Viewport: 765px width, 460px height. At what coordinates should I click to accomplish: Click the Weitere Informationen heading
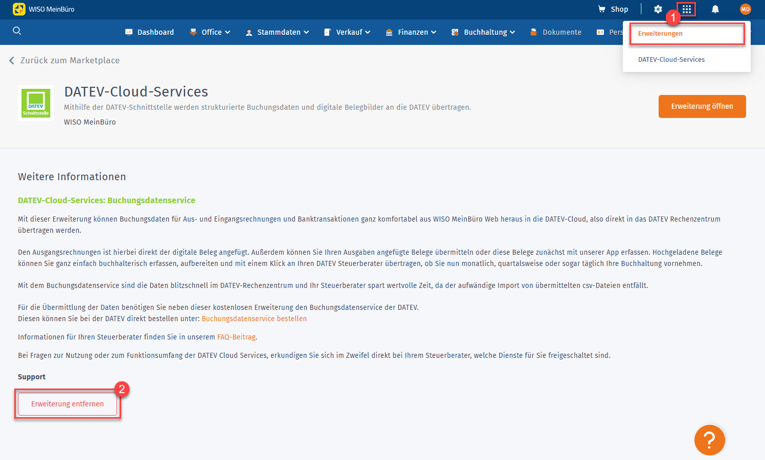tap(72, 177)
